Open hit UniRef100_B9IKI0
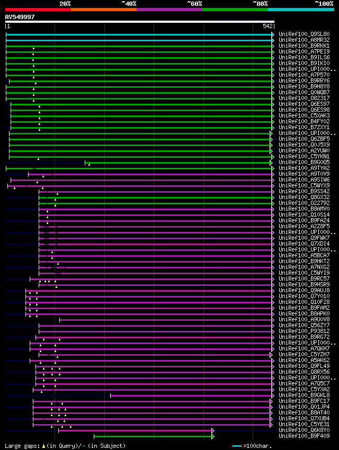 pos(304,63)
